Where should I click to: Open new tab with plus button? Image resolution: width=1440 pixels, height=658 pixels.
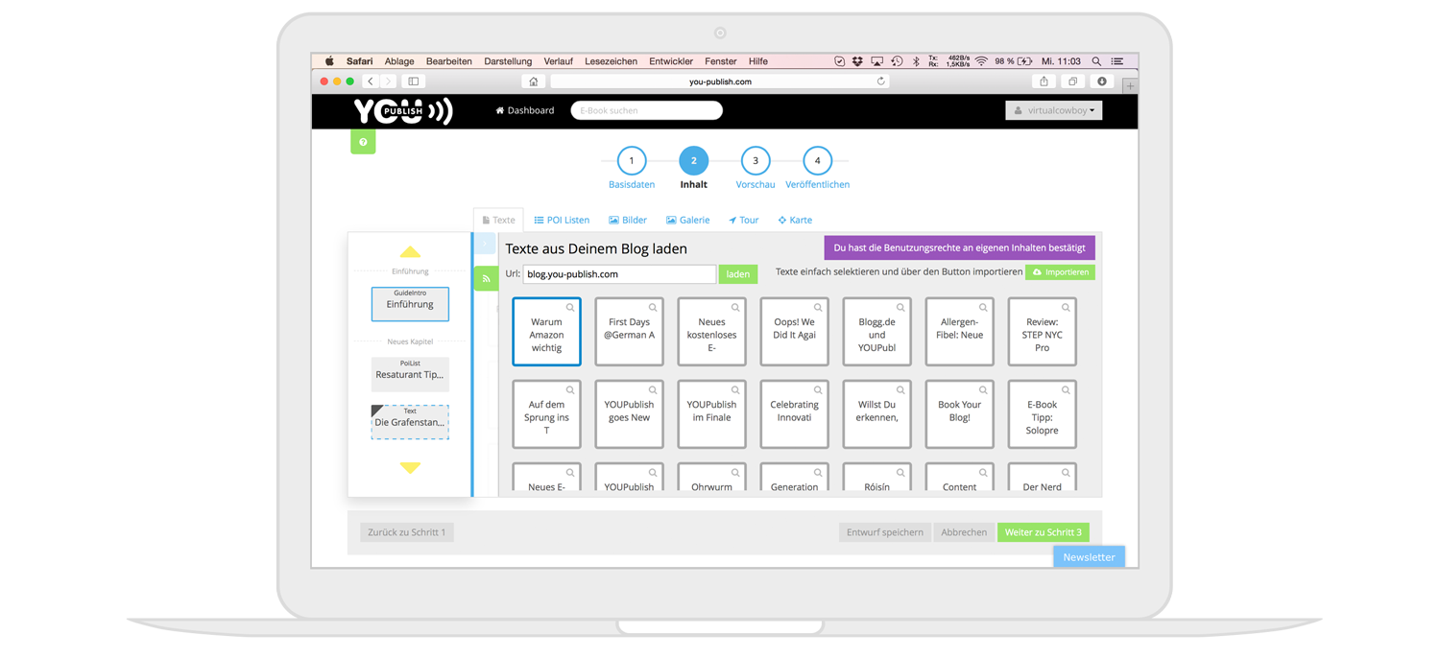(x=1130, y=86)
